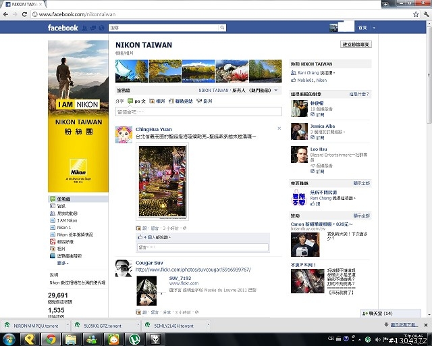Open the Christmas lights photo
Image resolution: width=432 pixels, height=346 pixels.
tap(162, 182)
